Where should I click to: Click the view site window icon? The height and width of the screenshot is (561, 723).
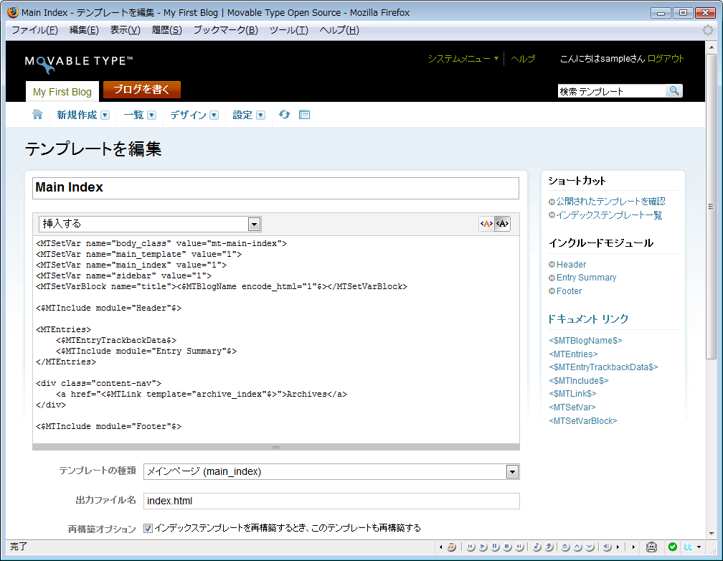tap(304, 115)
